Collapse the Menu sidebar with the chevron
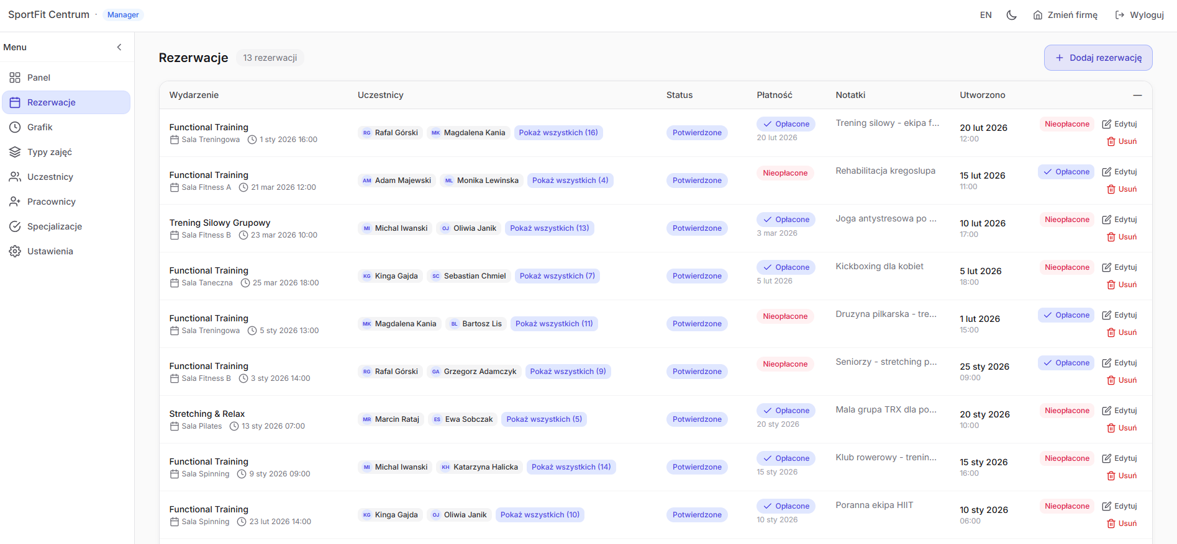Screen dimensions: 1177x544 coord(119,47)
